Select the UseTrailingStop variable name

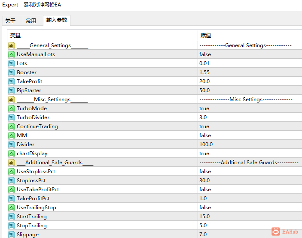click(x=37, y=208)
